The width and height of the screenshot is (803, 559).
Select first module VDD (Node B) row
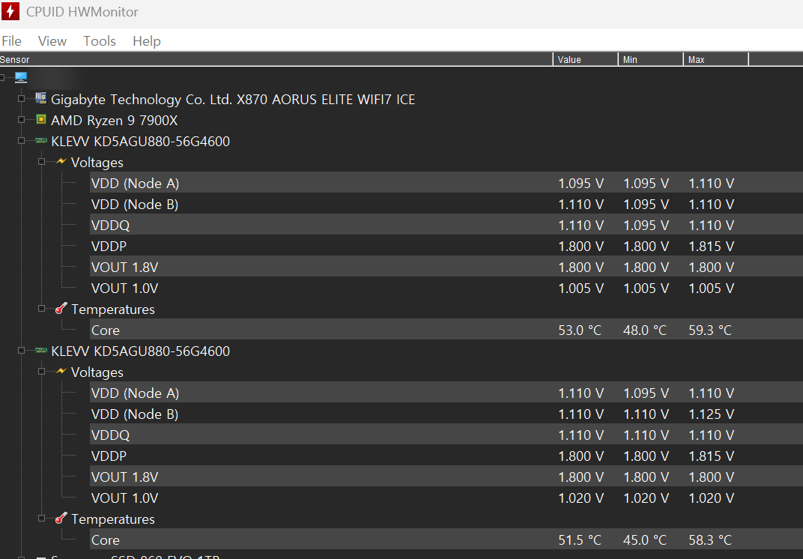point(446,204)
